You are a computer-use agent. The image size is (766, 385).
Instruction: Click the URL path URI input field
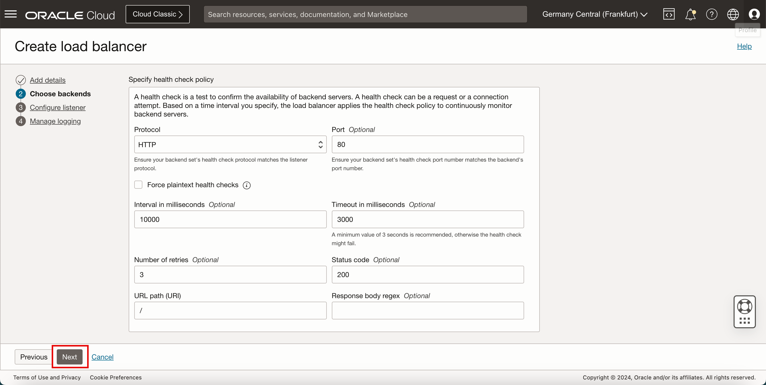click(x=230, y=311)
